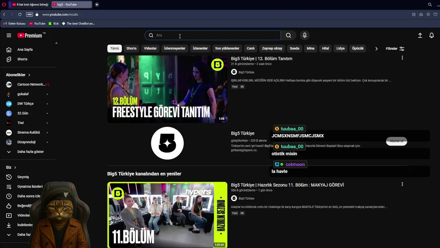Click the search magnifier button
The width and height of the screenshot is (440, 248).
click(x=288, y=35)
